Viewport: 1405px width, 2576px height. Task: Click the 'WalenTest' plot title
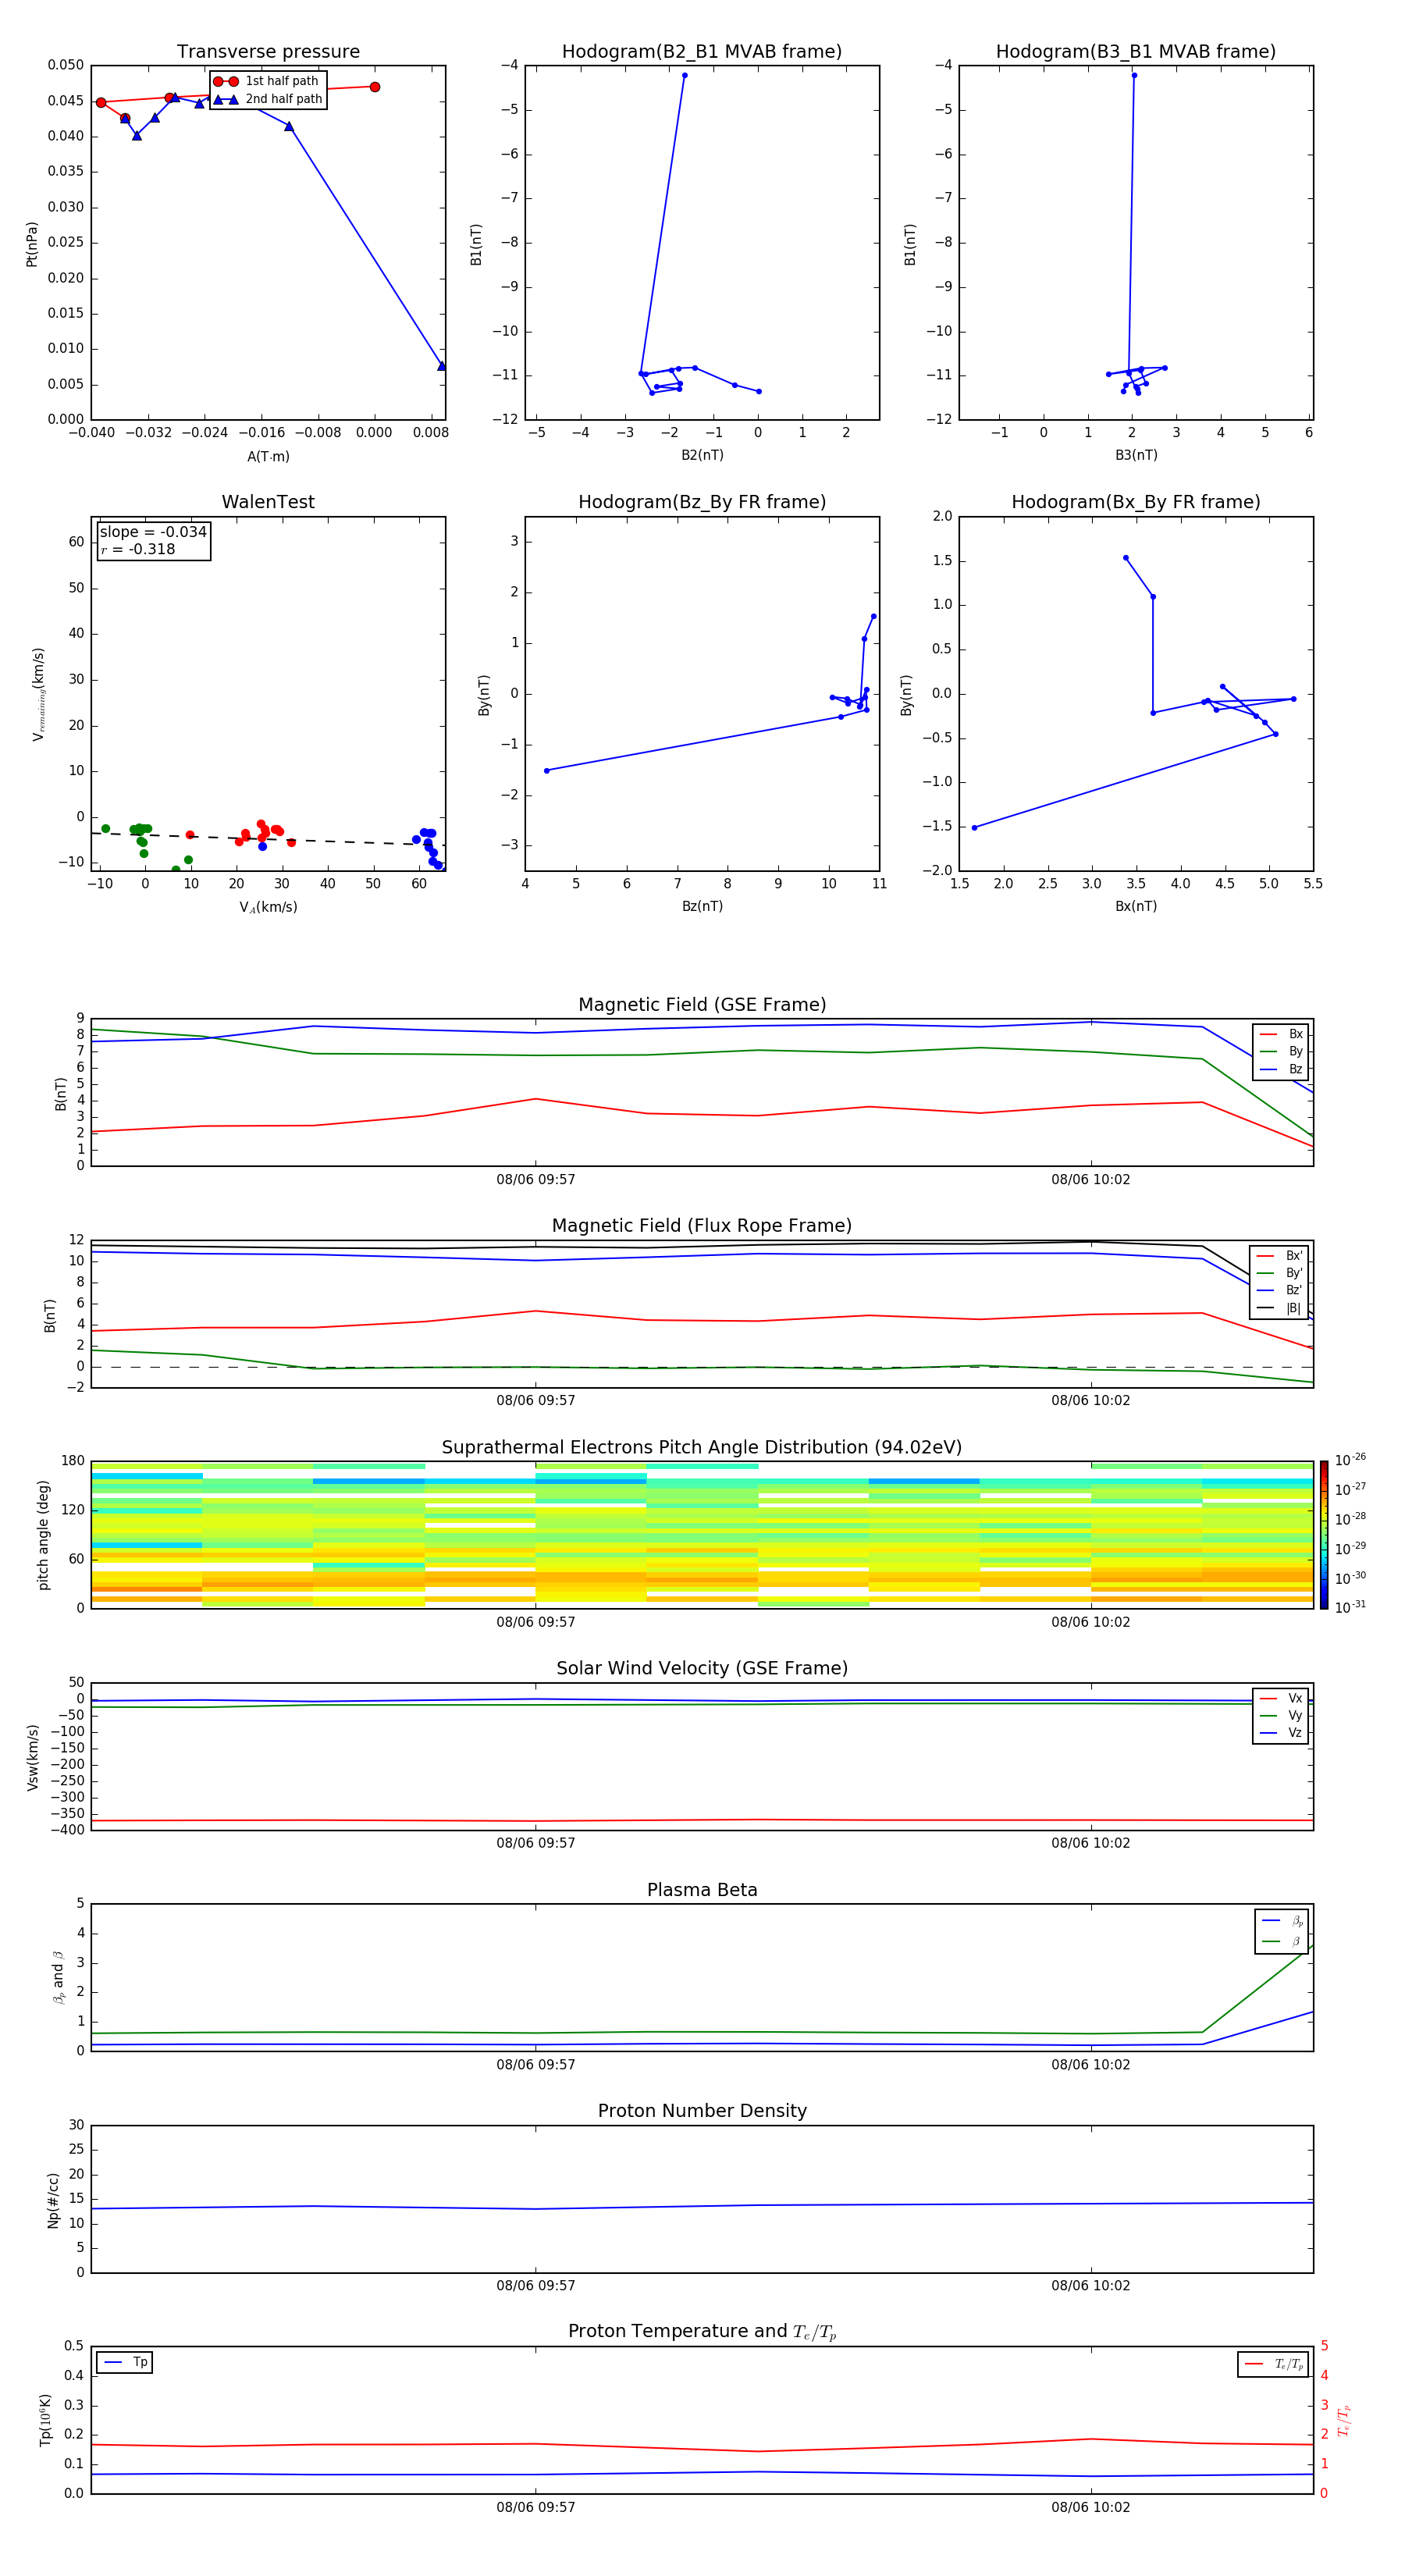(268, 502)
